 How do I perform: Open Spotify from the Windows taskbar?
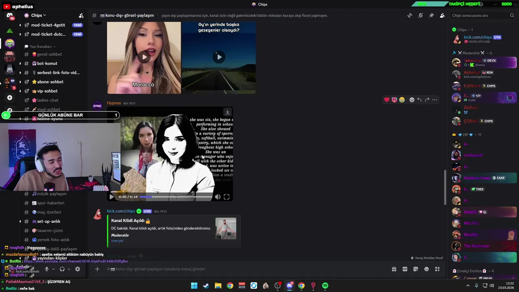(x=325, y=286)
